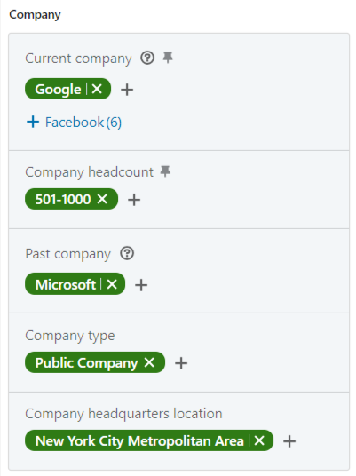Add suggested Facebook company filter
The height and width of the screenshot is (476, 356).
[x=74, y=122]
